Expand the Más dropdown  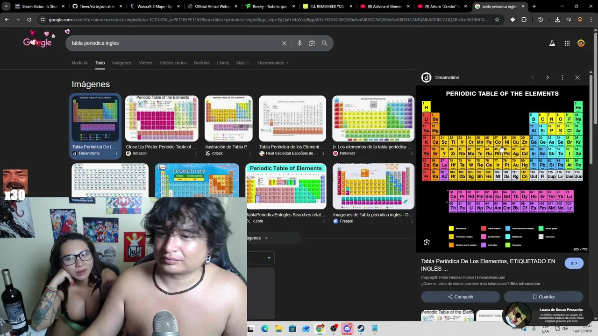[242, 63]
